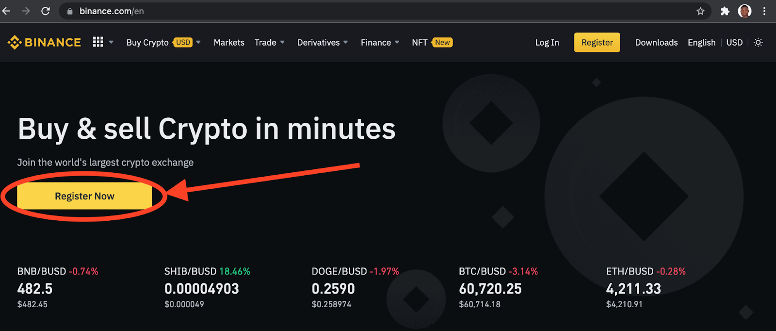The height and width of the screenshot is (331, 776).
Task: Go forward in the browser
Action: [26, 11]
